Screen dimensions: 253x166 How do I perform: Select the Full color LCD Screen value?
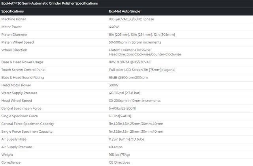(x=142, y=70)
